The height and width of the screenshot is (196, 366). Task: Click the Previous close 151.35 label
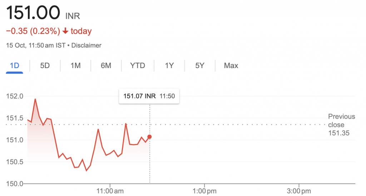click(x=341, y=125)
